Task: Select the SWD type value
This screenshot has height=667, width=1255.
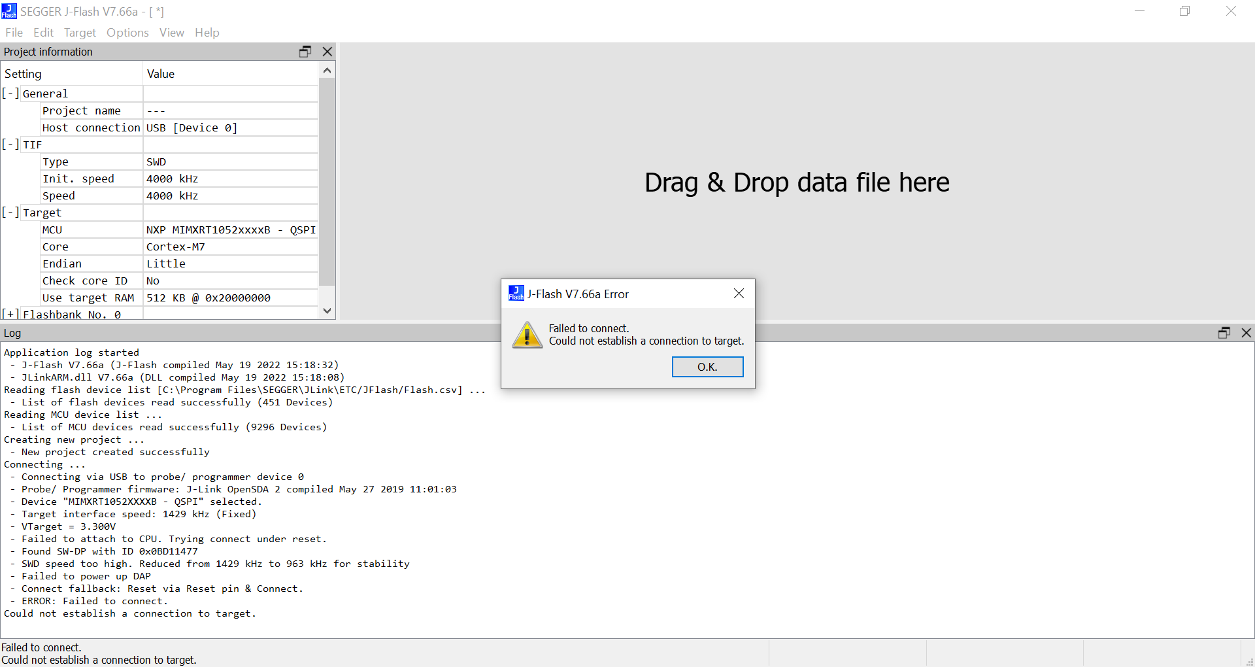Action: [230, 162]
